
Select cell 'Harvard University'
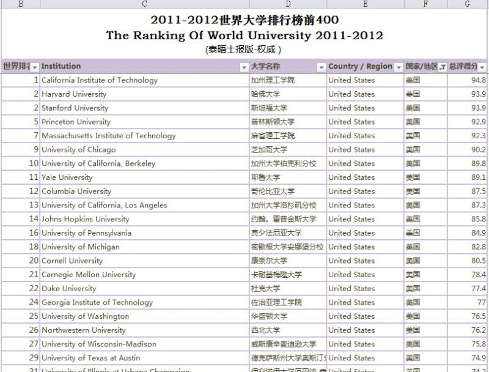(x=145, y=94)
